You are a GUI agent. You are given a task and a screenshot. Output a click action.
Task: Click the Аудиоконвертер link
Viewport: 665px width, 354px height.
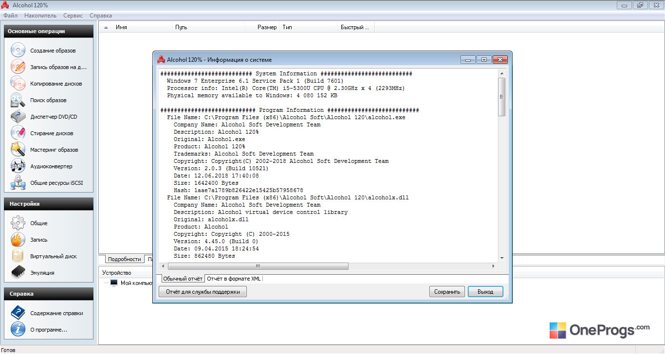point(51,166)
